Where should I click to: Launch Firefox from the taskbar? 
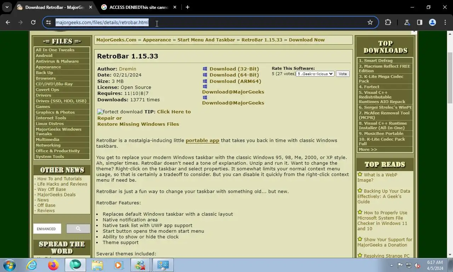(x=53, y=265)
